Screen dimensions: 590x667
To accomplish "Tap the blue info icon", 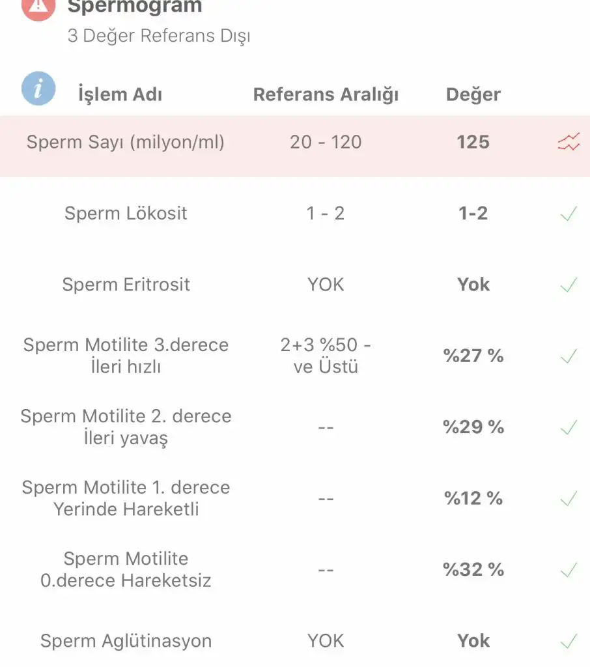I will (x=38, y=89).
